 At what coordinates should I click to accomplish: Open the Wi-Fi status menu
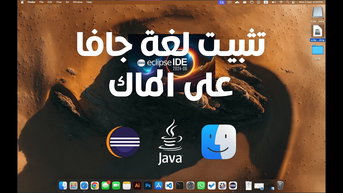click(x=281, y=2)
